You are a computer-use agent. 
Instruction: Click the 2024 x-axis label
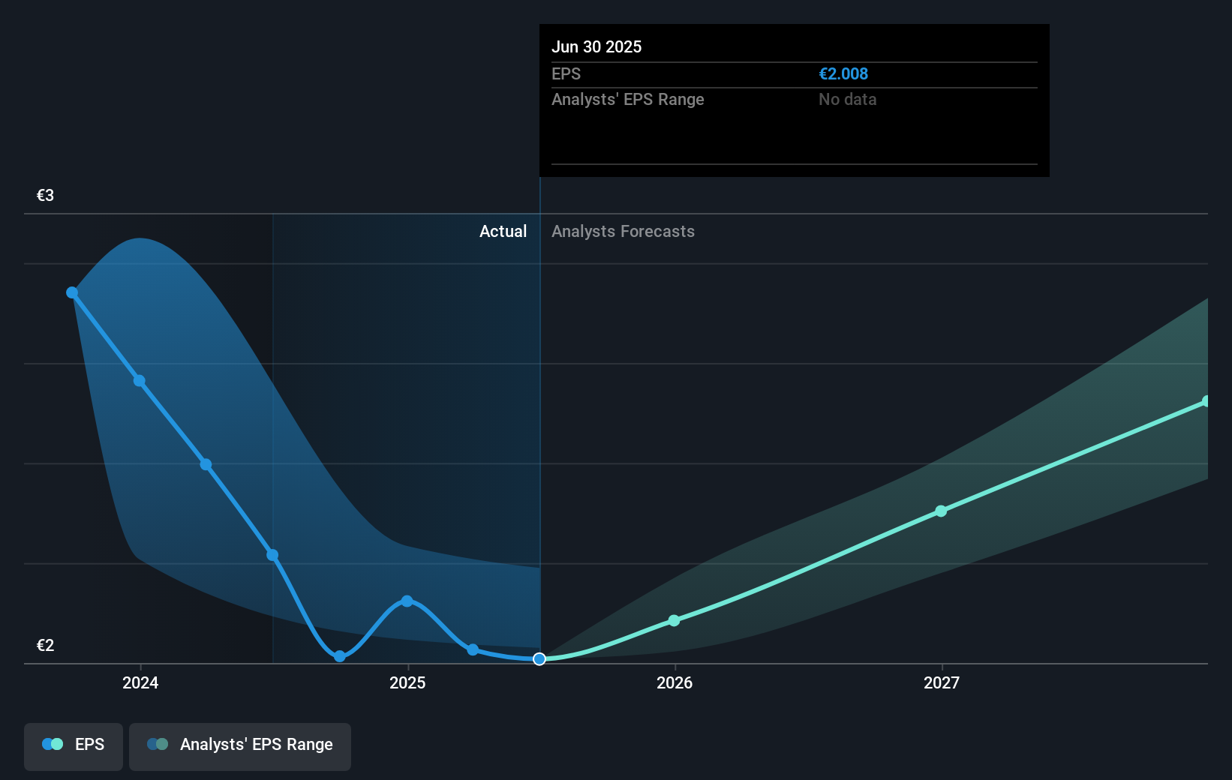tap(140, 682)
